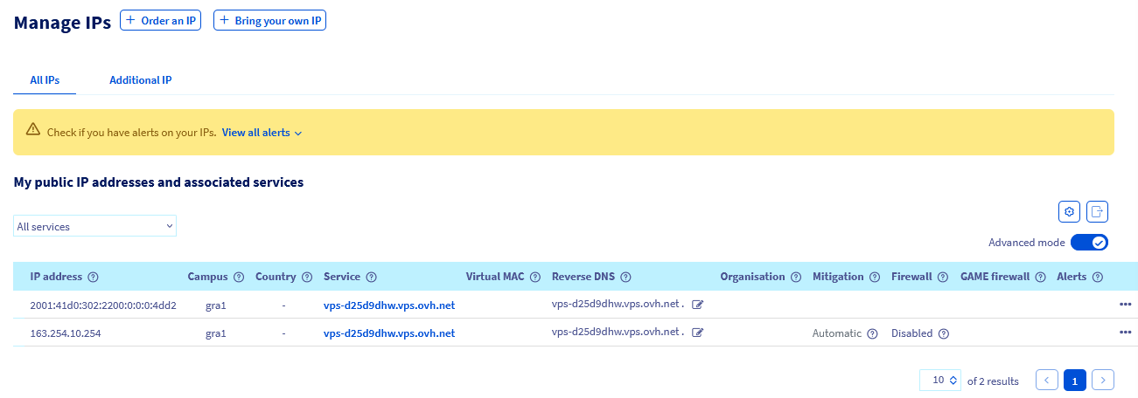
Task: Click the export IP list icon
Action: click(1097, 211)
